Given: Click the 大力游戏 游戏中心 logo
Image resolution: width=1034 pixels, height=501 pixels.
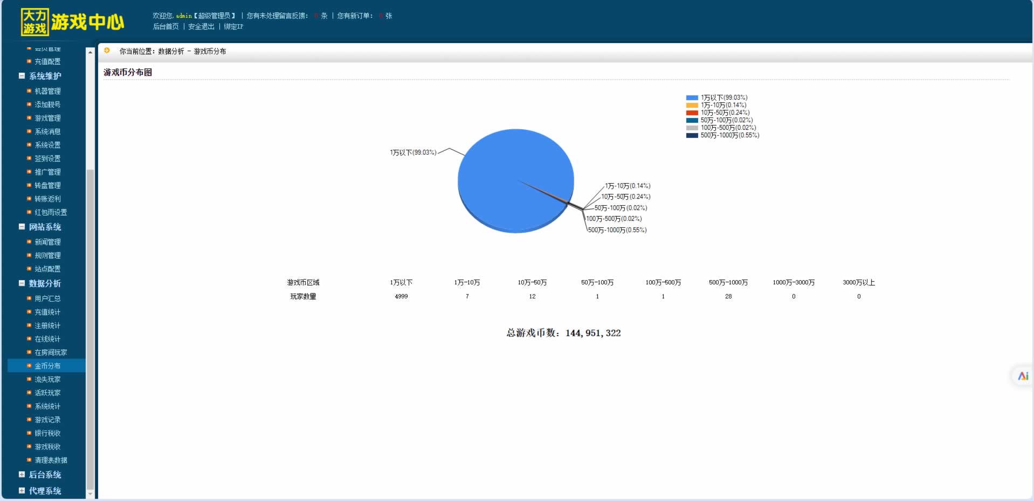Looking at the screenshot, I should tap(72, 22).
